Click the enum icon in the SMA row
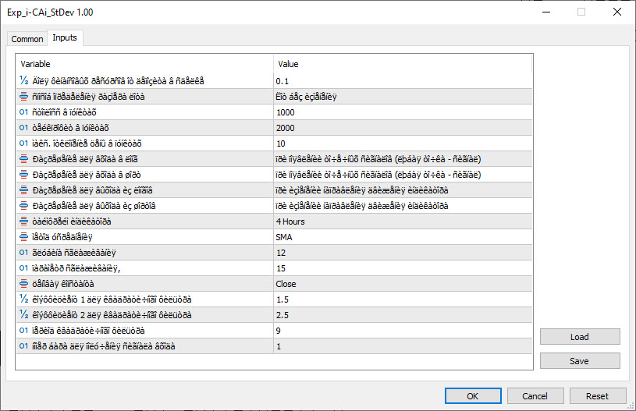The height and width of the screenshot is (411, 636). [x=23, y=237]
